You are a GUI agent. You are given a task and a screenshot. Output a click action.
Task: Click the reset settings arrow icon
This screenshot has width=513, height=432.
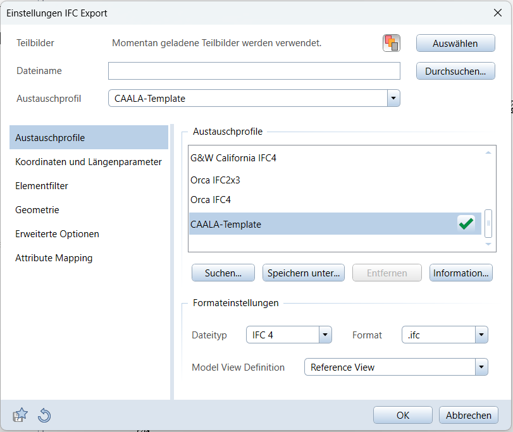pyautogui.click(x=44, y=415)
